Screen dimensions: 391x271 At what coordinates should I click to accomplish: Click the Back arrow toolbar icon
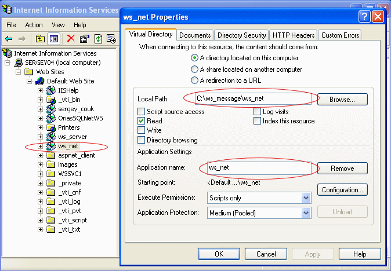click(x=9, y=39)
